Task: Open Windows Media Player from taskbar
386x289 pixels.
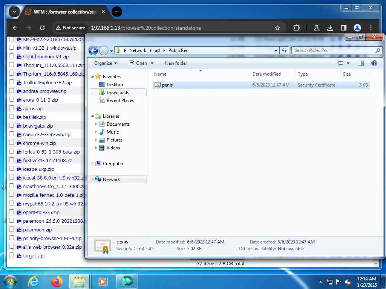Action: tap(103, 281)
